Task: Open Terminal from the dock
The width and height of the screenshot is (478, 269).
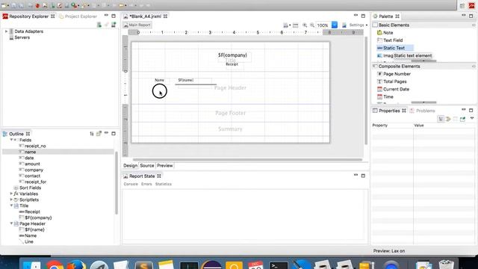Action: (x=279, y=265)
